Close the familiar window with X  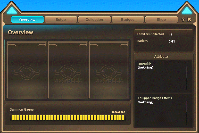click(x=189, y=19)
